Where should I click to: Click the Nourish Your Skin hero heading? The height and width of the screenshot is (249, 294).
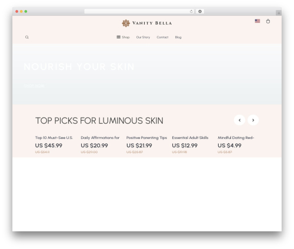tap(79, 67)
